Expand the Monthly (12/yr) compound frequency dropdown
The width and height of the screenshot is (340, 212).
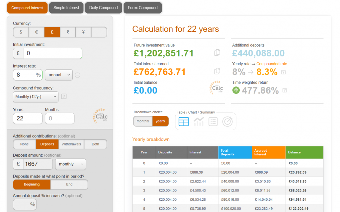(36, 97)
